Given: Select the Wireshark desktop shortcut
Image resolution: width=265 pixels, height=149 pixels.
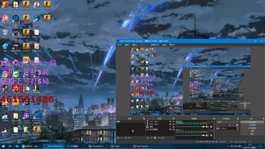Looking at the screenshot, I should (x=36, y=119).
